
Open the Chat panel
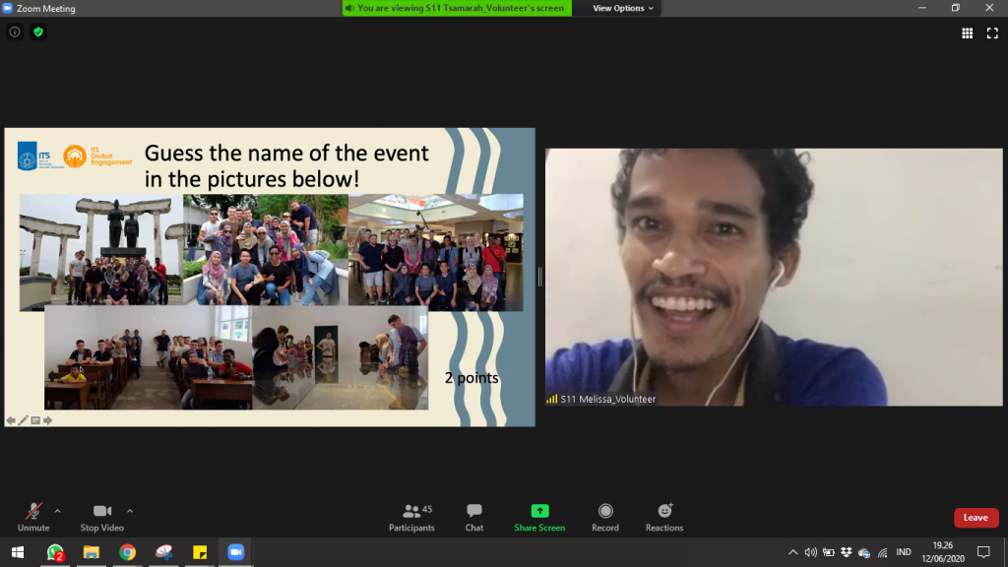[x=474, y=516]
